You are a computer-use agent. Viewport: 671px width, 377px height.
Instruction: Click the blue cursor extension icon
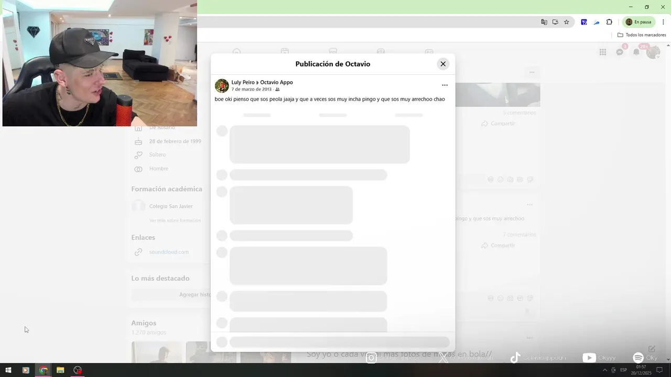tap(584, 22)
